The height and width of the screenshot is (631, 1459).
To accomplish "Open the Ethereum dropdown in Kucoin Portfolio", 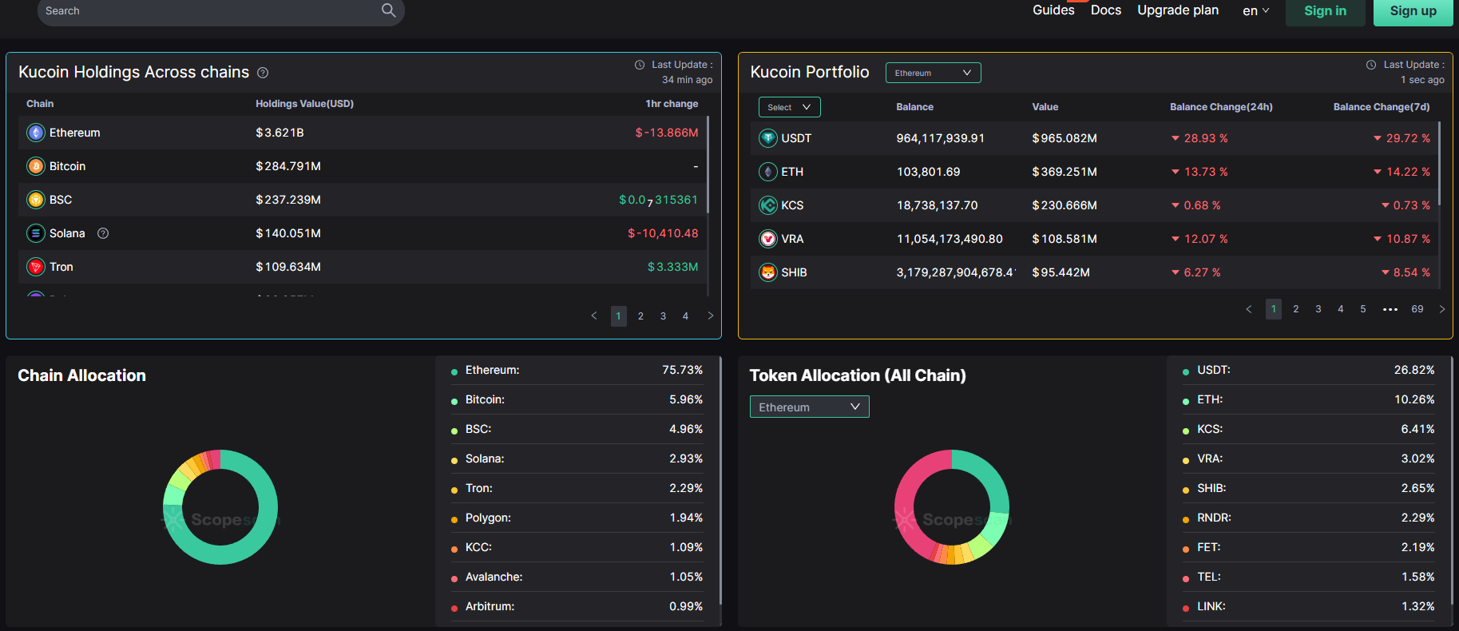I will (x=933, y=73).
